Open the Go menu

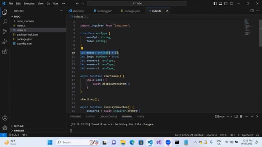click(48, 4)
